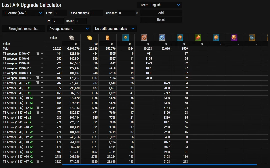Click the Value column header
The height and width of the screenshot is (168, 270).
point(53,38)
